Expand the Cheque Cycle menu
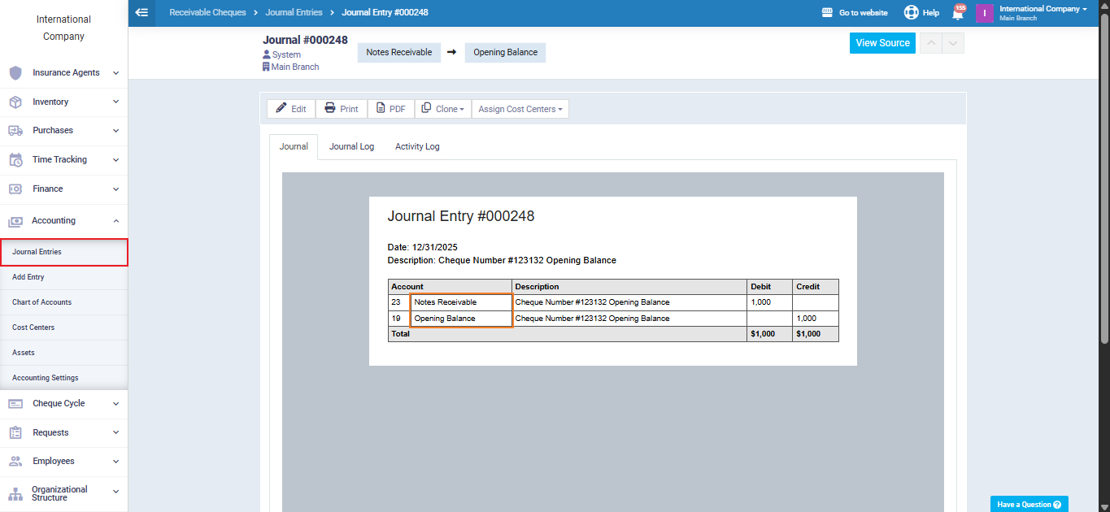 pyautogui.click(x=63, y=404)
